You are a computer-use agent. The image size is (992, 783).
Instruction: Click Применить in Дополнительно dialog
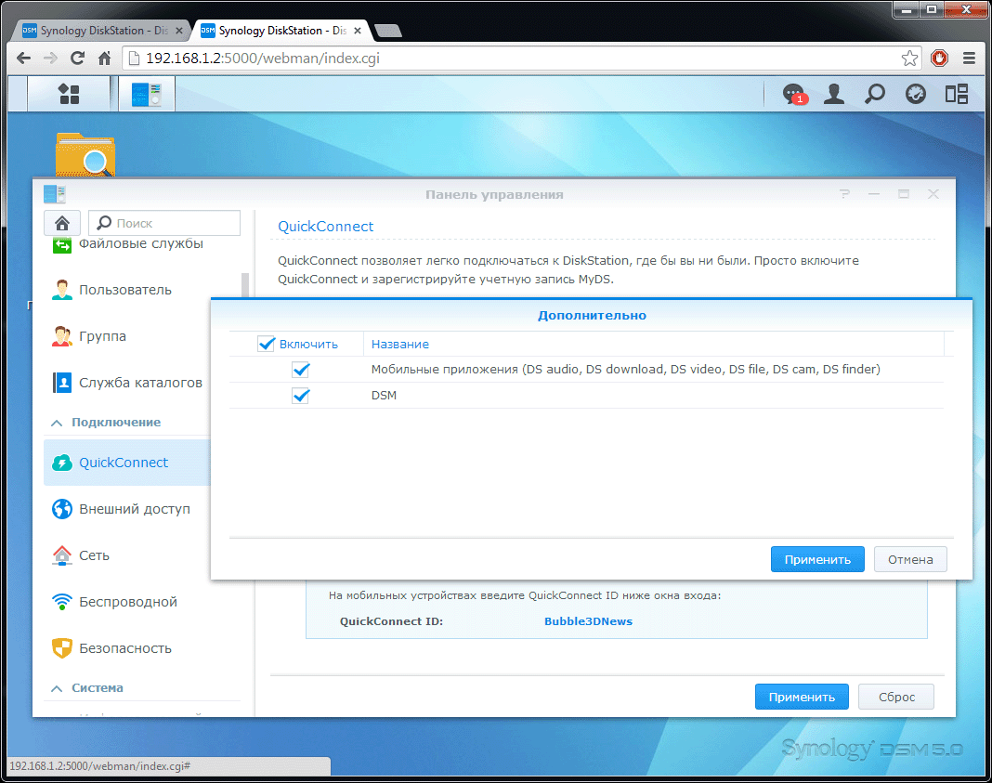817,560
